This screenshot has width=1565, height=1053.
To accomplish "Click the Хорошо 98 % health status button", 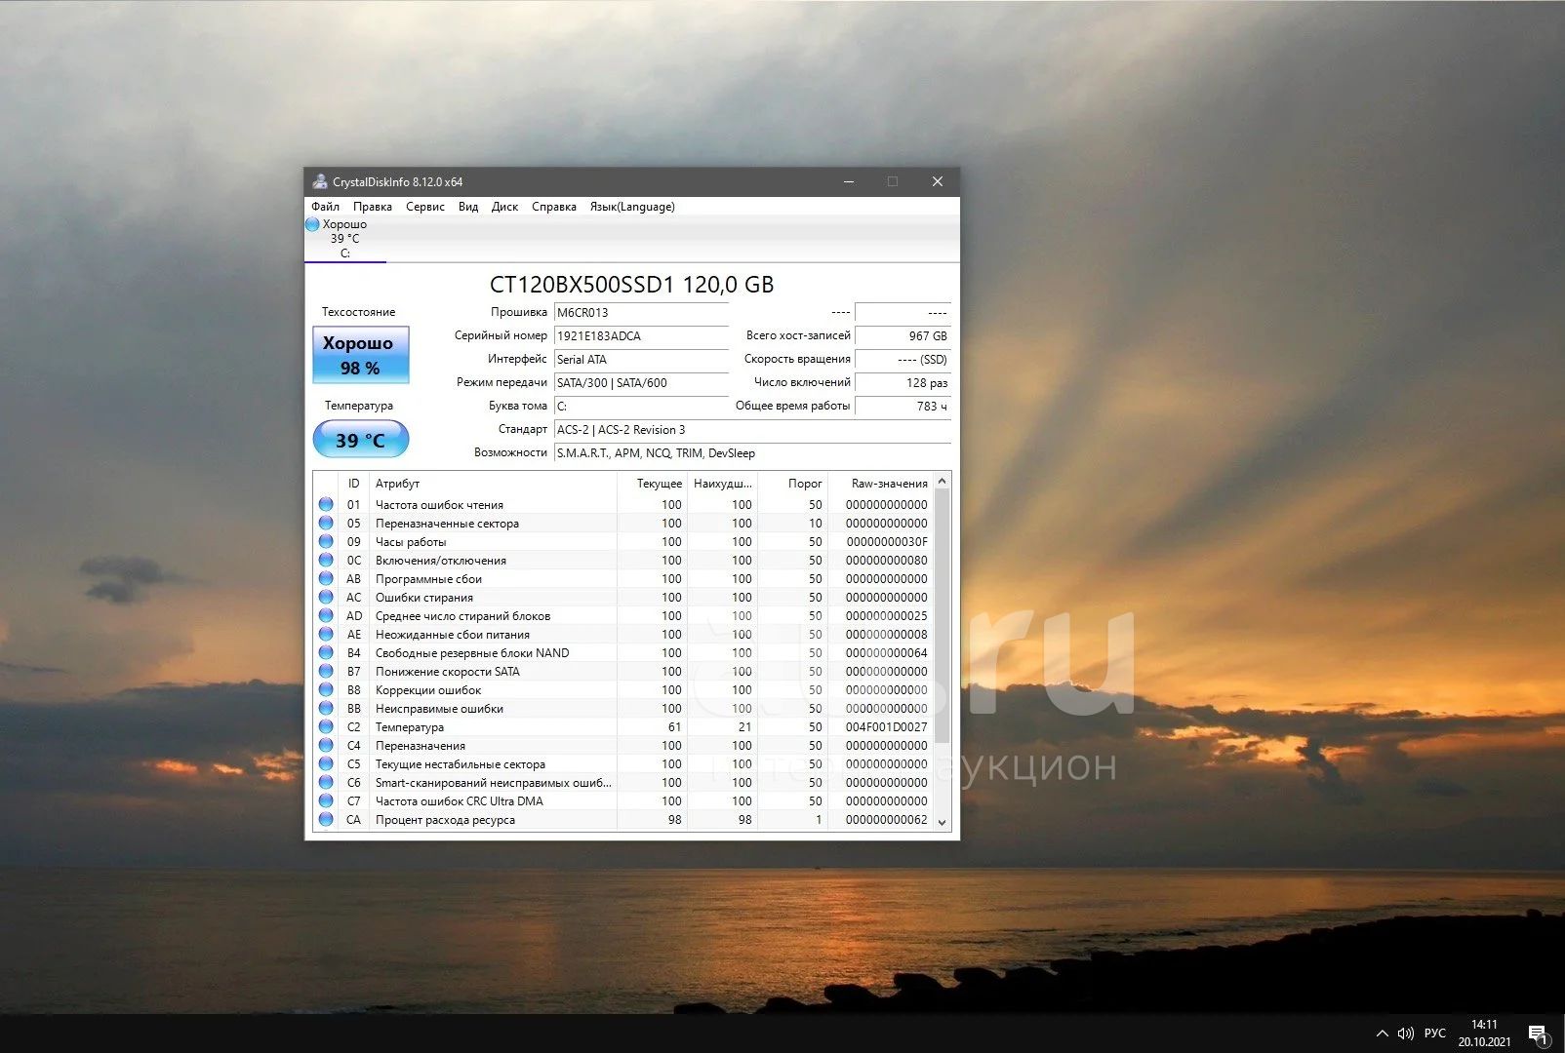I will point(360,355).
